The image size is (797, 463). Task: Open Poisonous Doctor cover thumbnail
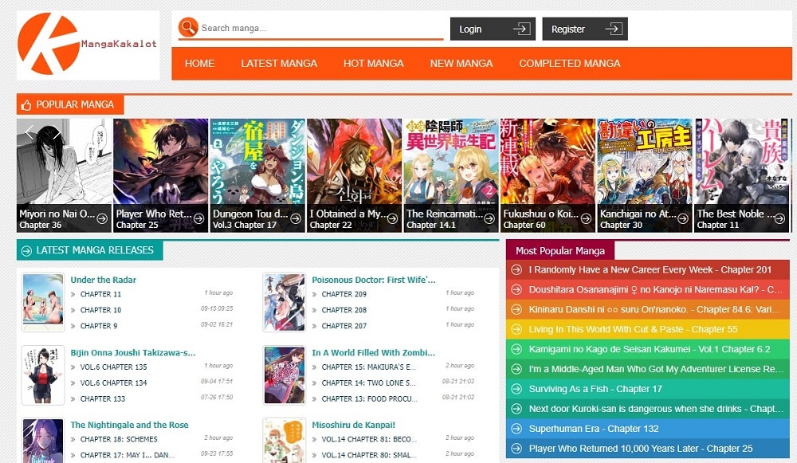pos(285,302)
